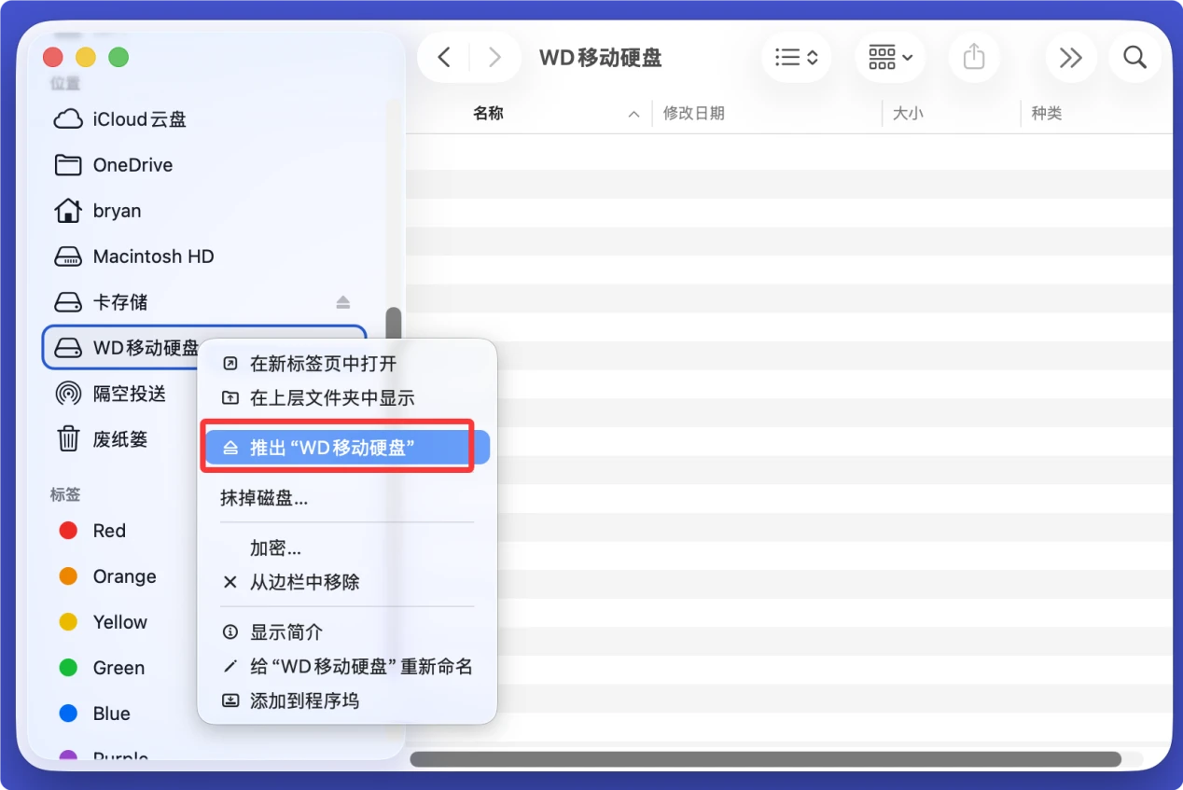
Task: Open bryan home folder
Action: [203, 211]
